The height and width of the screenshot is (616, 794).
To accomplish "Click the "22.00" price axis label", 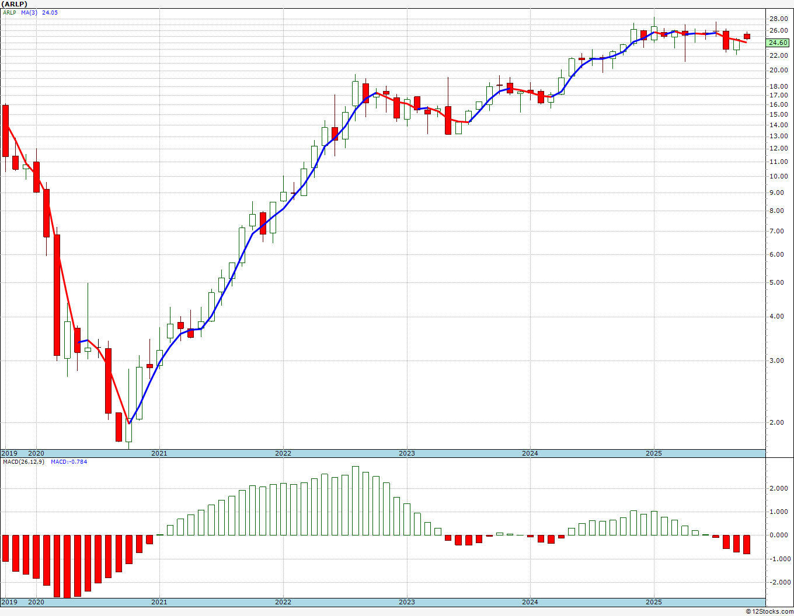I will pos(779,55).
